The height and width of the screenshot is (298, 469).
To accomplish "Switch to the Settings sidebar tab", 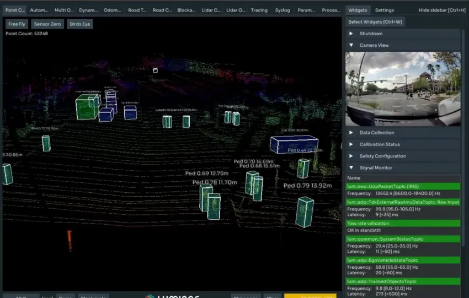I will (385, 10).
